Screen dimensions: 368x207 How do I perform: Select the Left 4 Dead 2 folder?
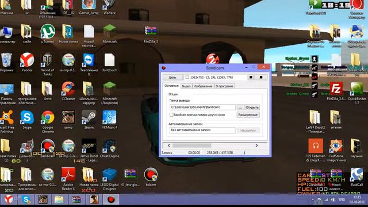pos(316,122)
